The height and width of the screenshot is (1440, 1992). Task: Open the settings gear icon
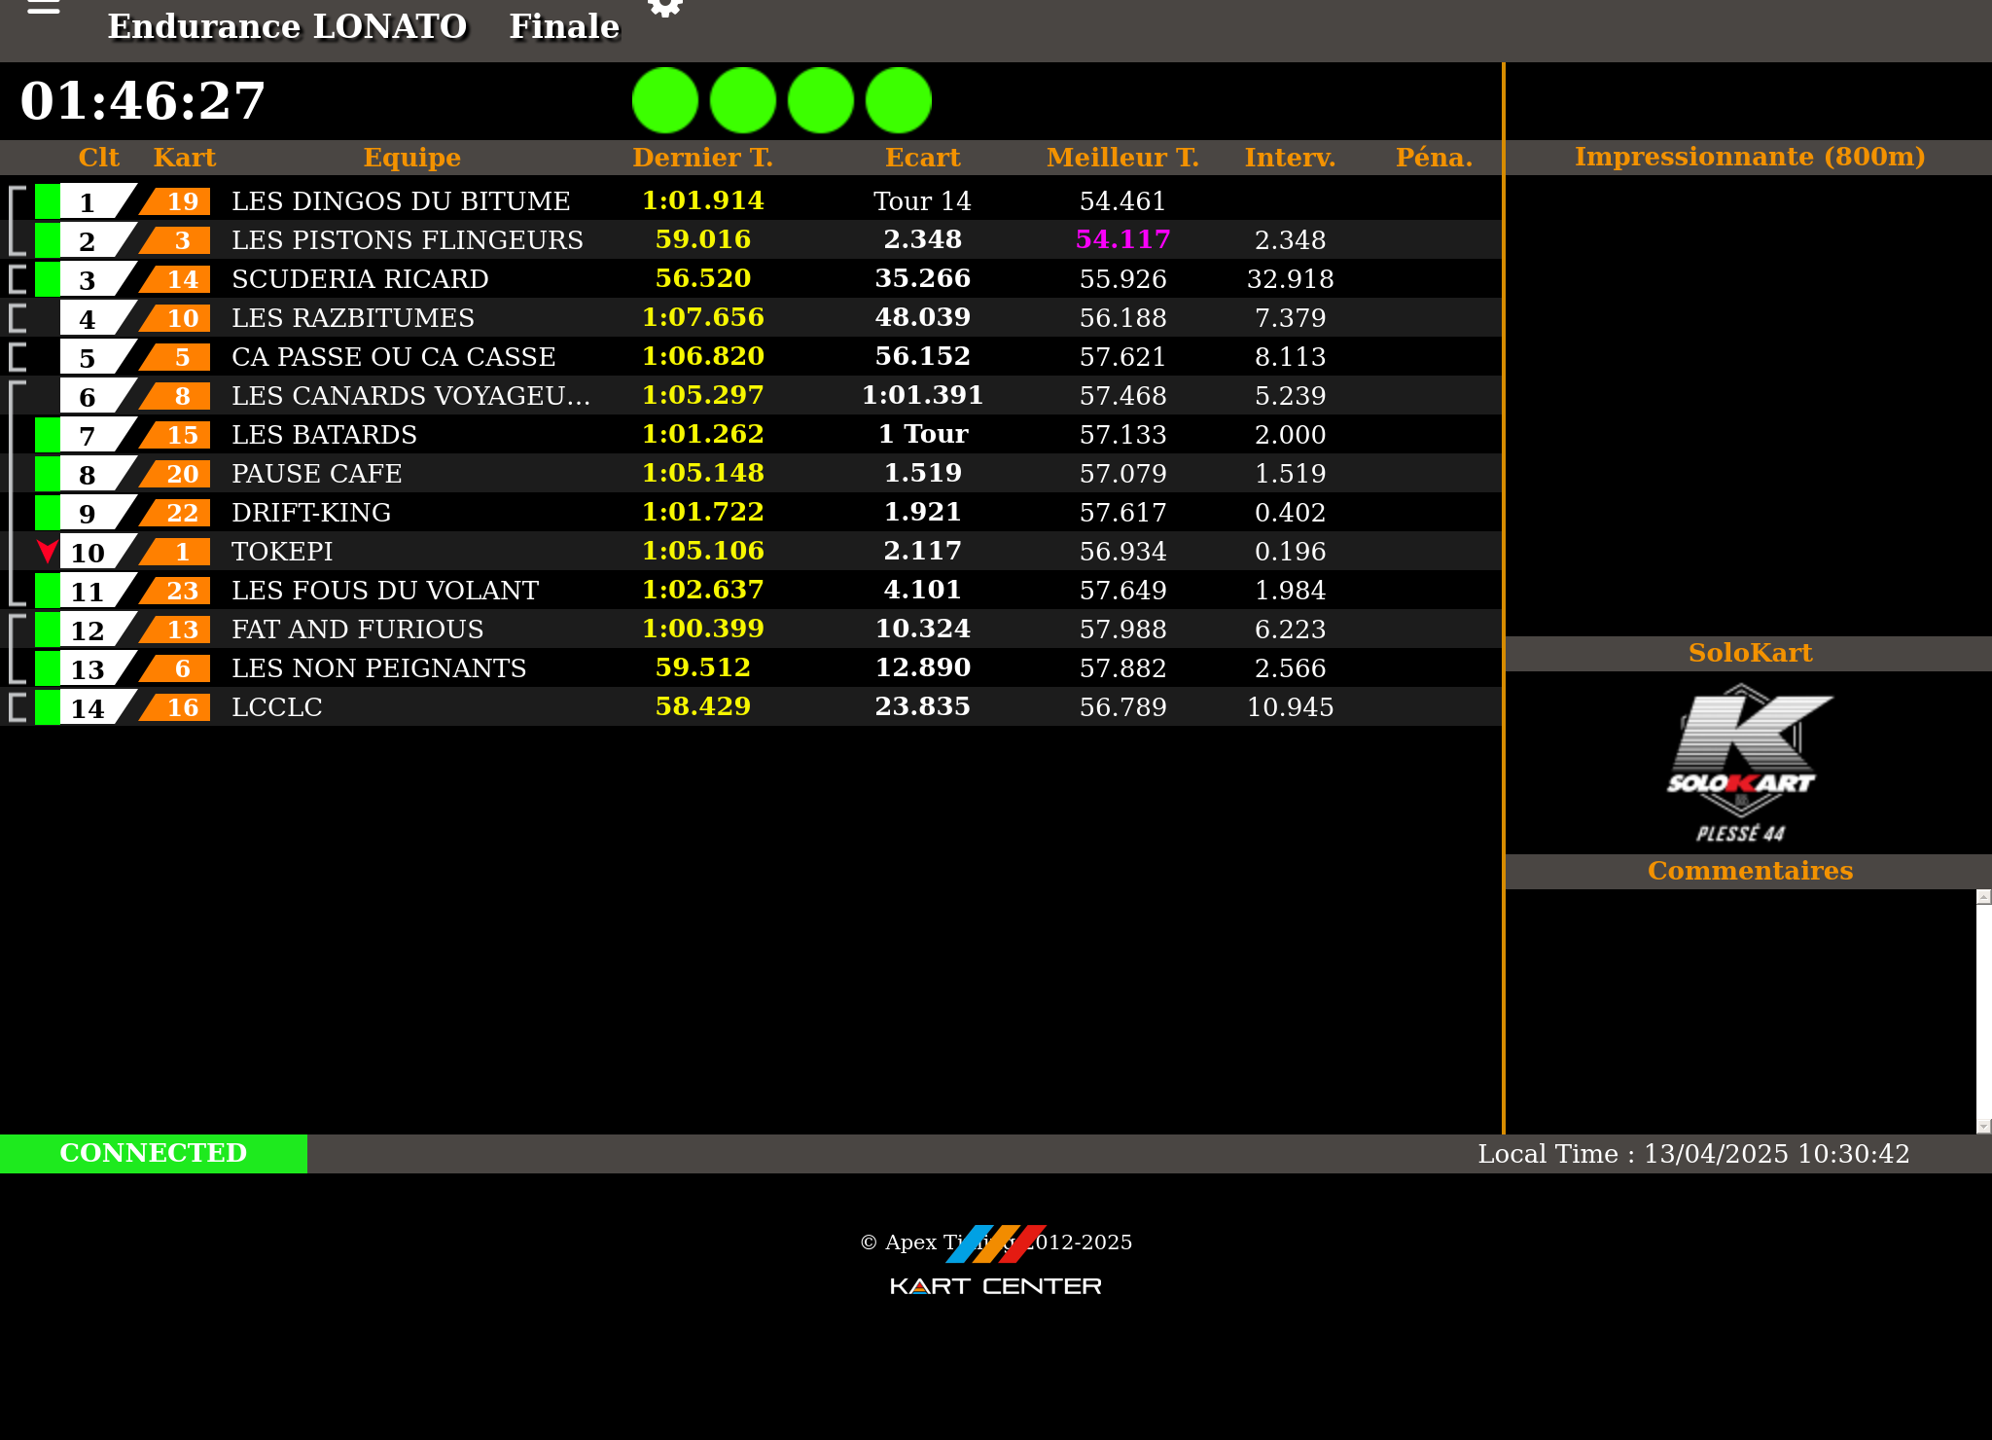click(665, 7)
